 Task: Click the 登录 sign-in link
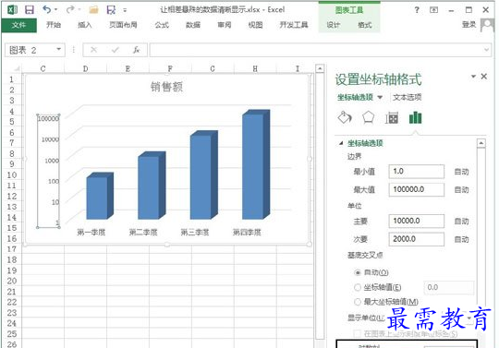pos(469,25)
